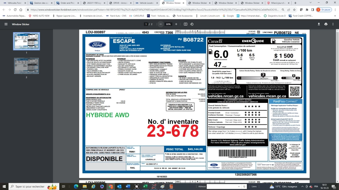339x190 pixels.
Task: Click the windowsticker.forddirect.com address bar
Action: pyautogui.click(x=154, y=10)
